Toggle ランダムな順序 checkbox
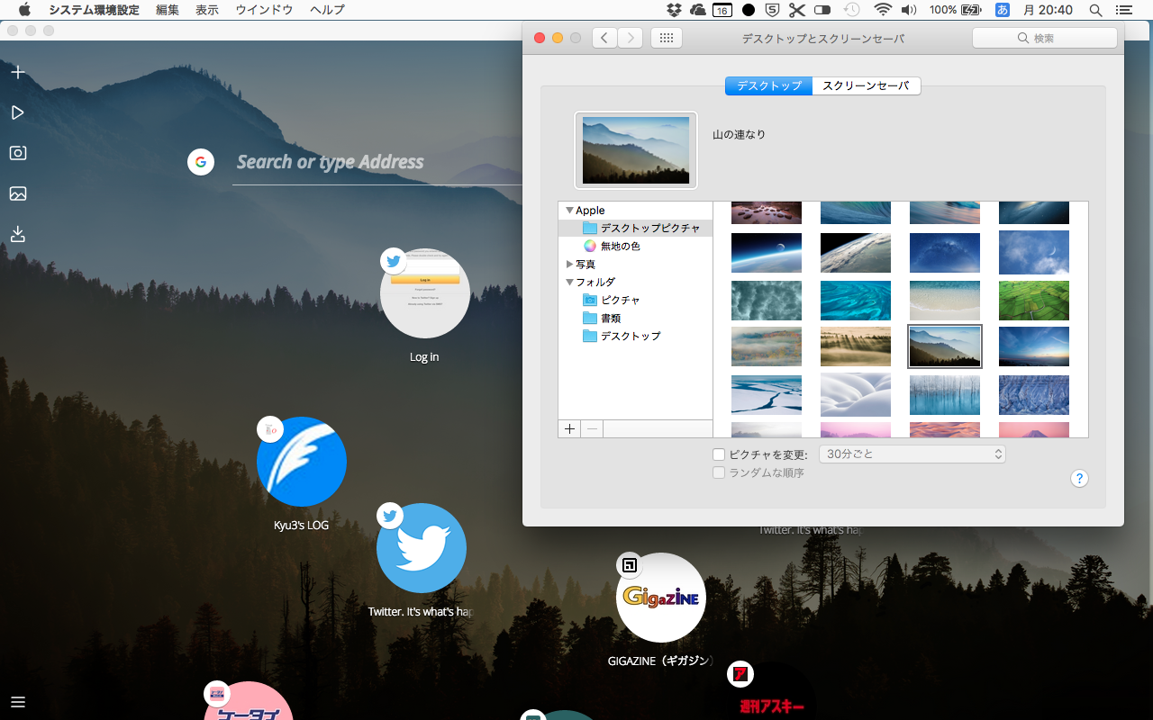 (719, 472)
